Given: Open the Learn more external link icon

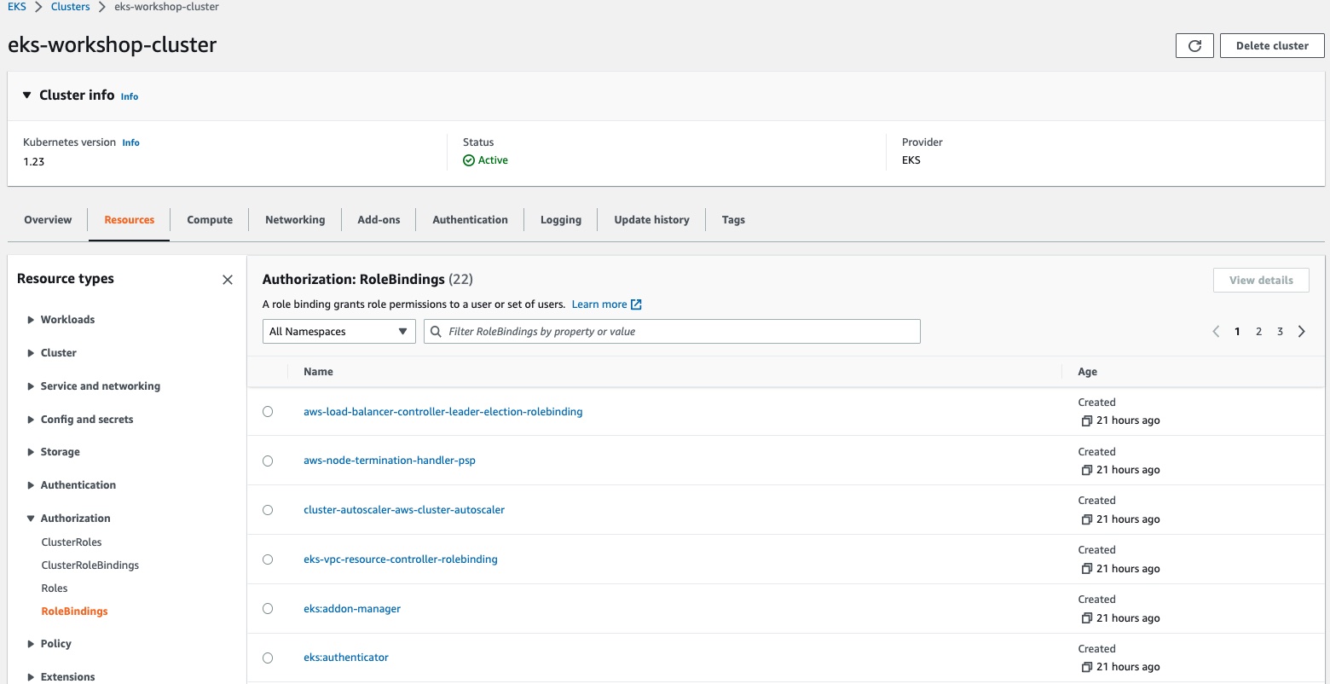Looking at the screenshot, I should (636, 304).
